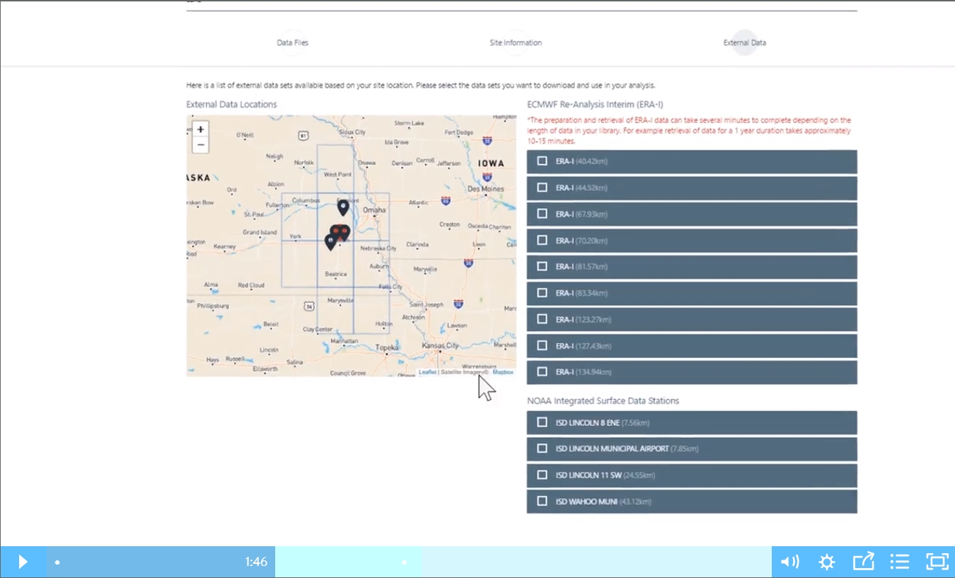Click Omaha on the map
This screenshot has height=578, width=955.
[374, 210]
